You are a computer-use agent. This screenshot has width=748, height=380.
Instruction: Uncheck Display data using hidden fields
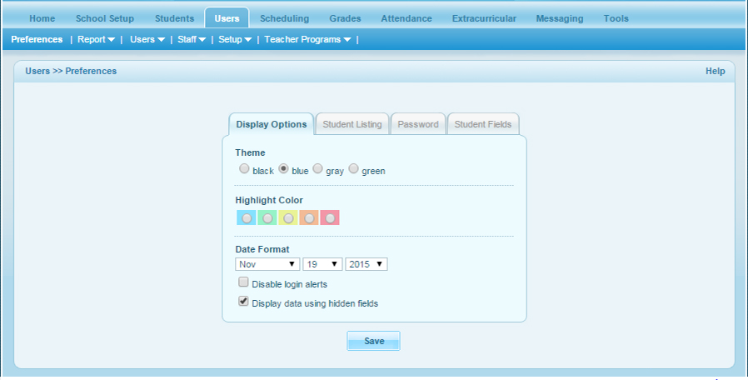(244, 302)
